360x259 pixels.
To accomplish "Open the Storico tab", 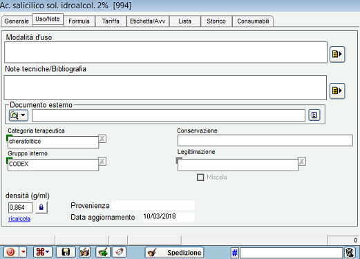I will [x=216, y=21].
